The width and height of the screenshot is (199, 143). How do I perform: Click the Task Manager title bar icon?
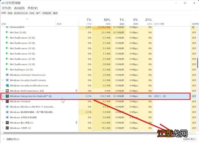point(3,3)
